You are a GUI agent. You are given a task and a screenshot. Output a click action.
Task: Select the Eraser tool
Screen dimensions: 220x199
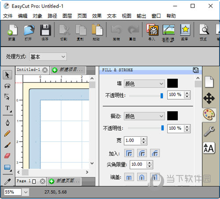pyautogui.click(x=7, y=156)
